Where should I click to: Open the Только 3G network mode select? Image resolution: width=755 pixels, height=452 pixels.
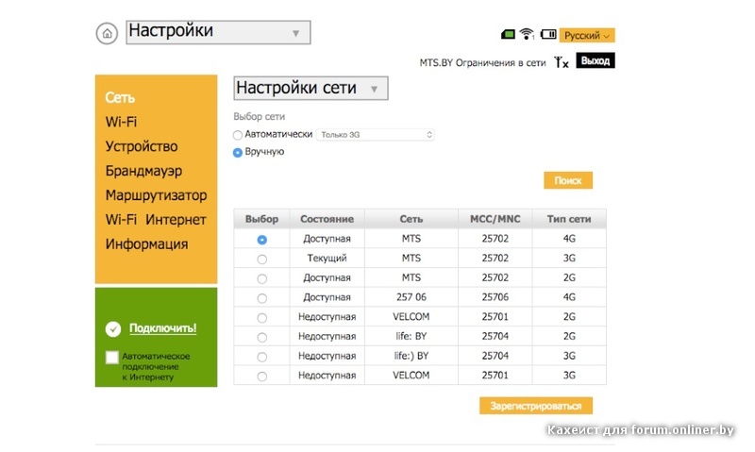pos(376,135)
